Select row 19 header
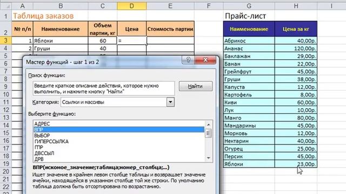 coord(6,164)
